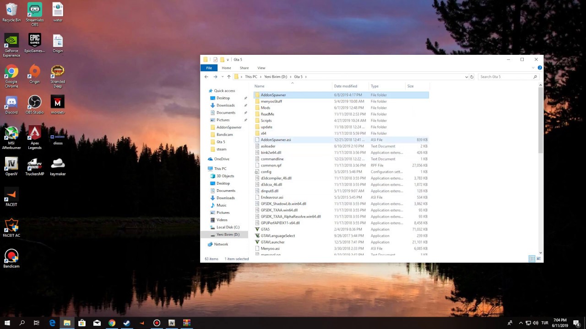Launch FACEIT desktop shortcut
This screenshot has height=329, width=586.
[11, 197]
